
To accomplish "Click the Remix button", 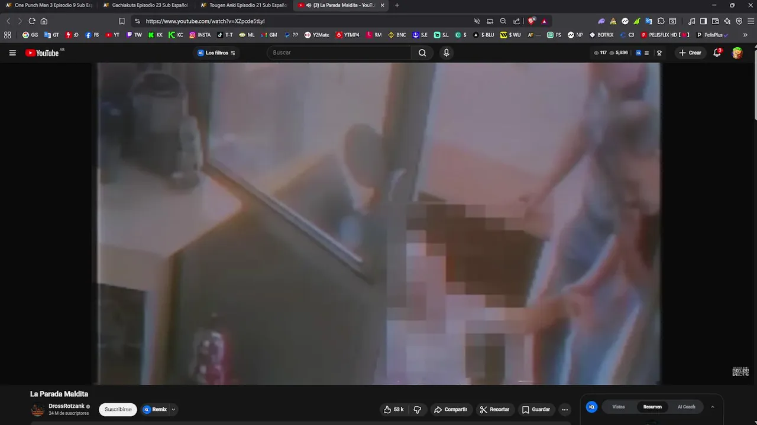I will point(155,409).
